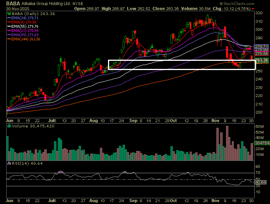The height and width of the screenshot is (204, 270).
Task: Click the High 268.97 value
Action: 113,8
